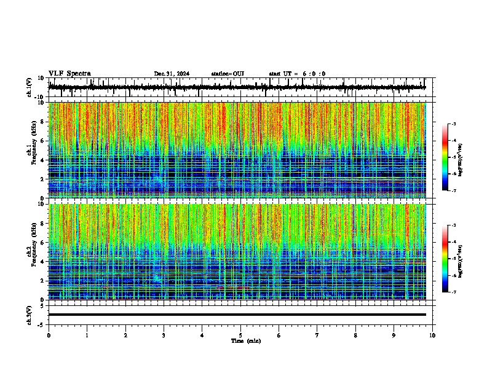Click the "8" kHz tick on ch.1 frequency axis
This screenshot has height=376, width=487.
coord(43,122)
